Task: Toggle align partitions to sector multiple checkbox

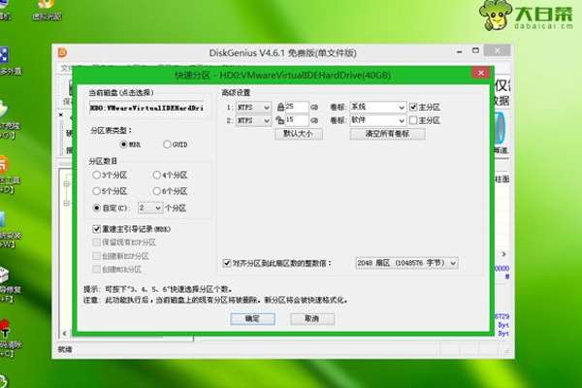Action: coord(227,263)
